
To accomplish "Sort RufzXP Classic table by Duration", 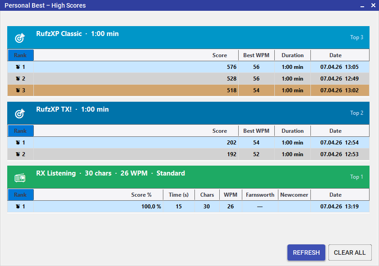I will click(x=292, y=55).
